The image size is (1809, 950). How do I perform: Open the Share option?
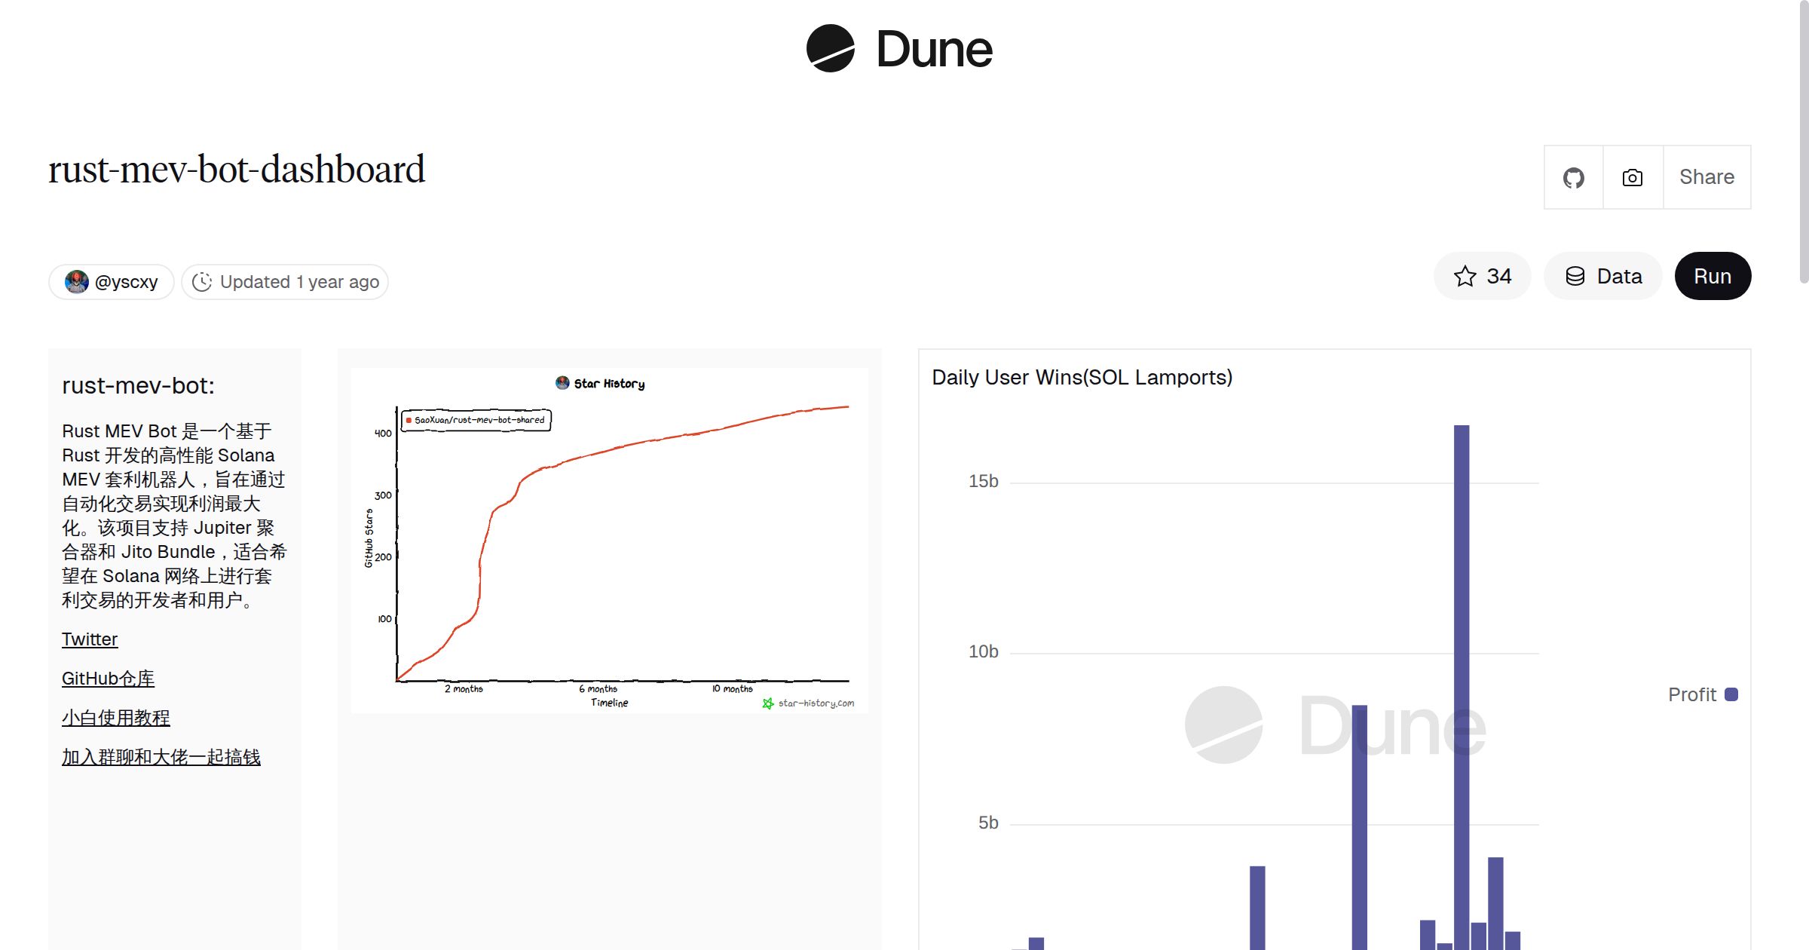tap(1706, 176)
